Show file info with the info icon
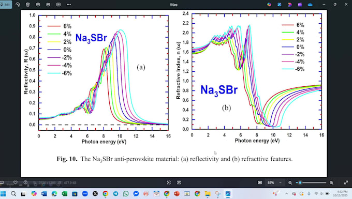Screen dimensions: 352x199 coord(25,182)
